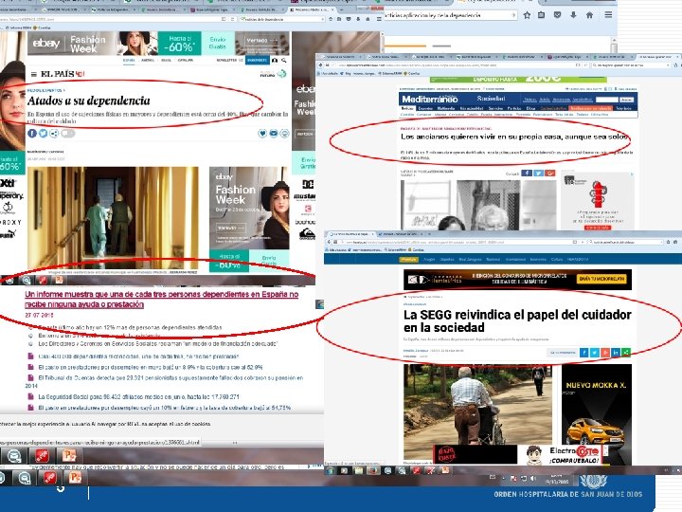Click the user account icon on El País

[x=275, y=61]
